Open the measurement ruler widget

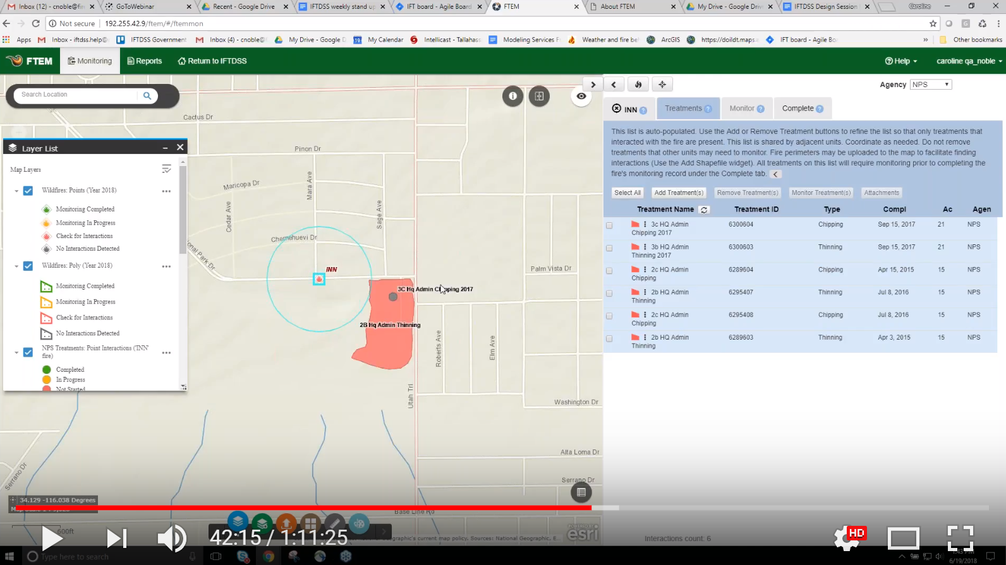tap(335, 523)
